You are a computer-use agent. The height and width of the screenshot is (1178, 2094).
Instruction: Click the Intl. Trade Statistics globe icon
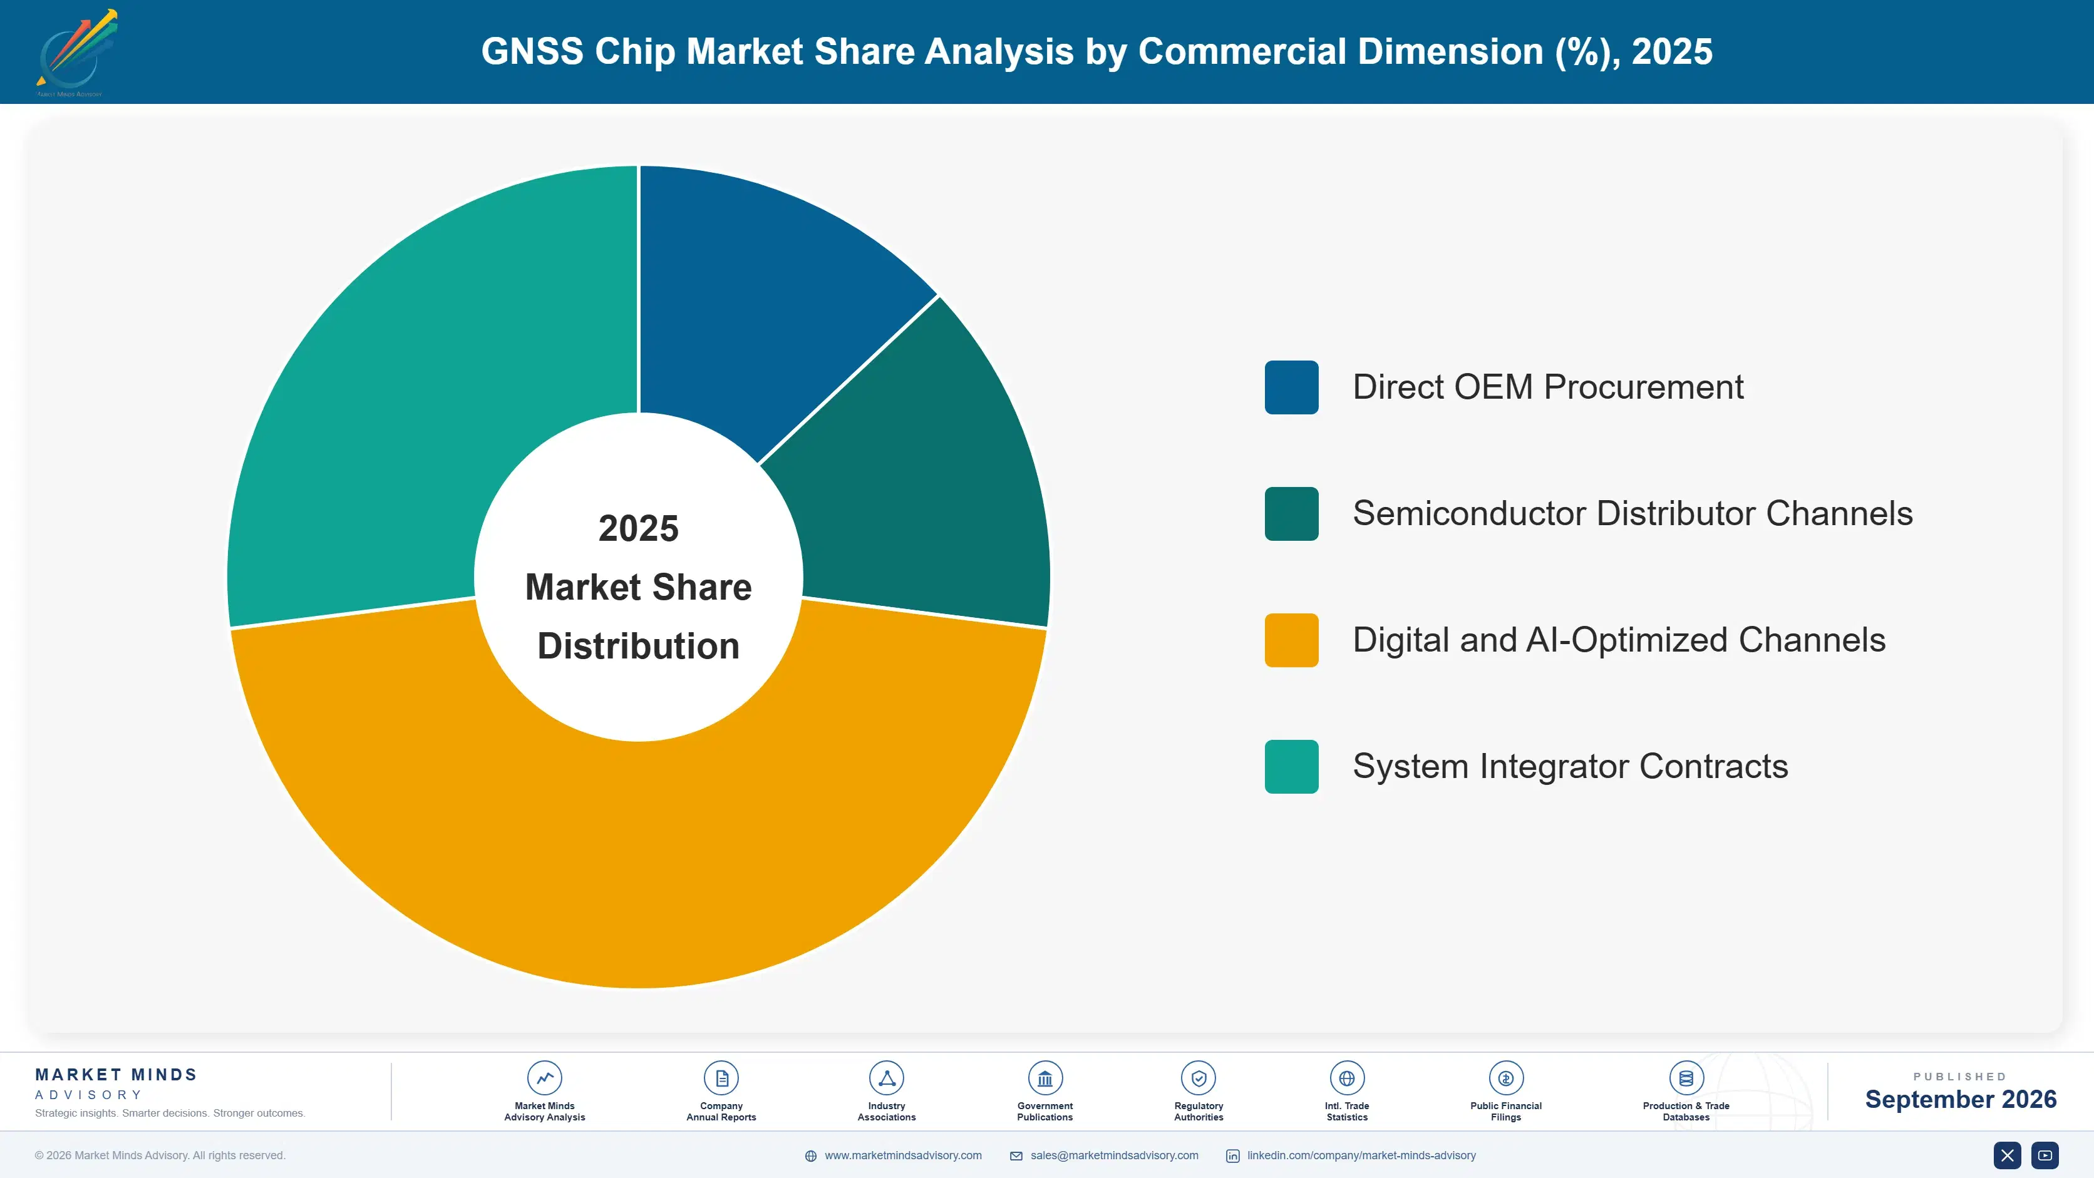pos(1347,1078)
